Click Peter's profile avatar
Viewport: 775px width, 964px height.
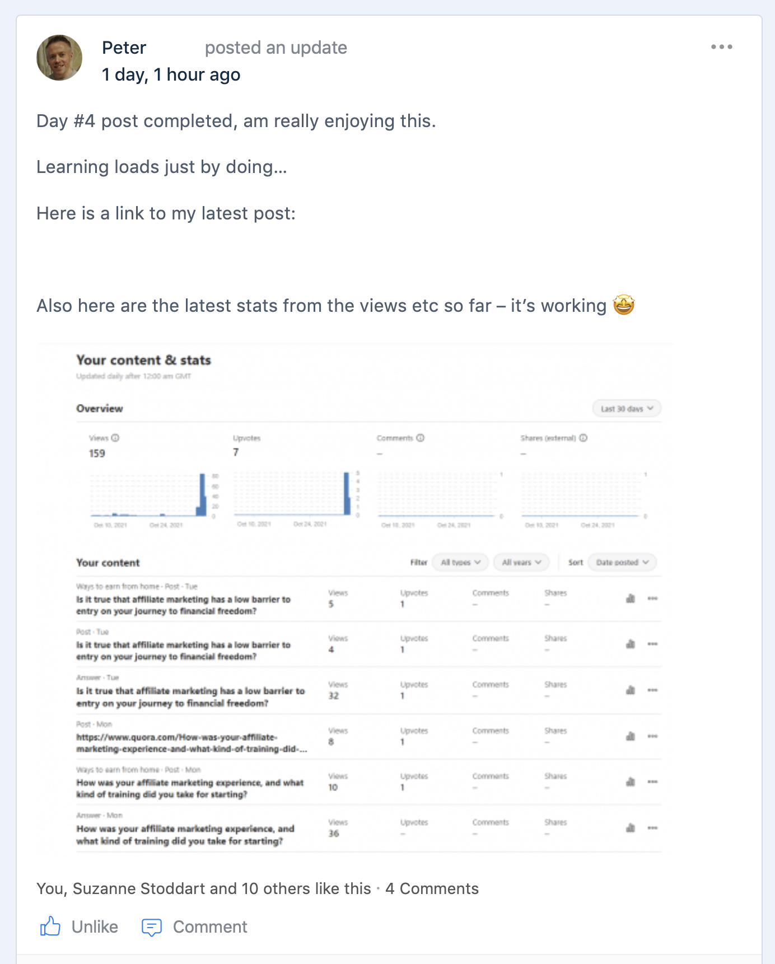click(x=59, y=58)
